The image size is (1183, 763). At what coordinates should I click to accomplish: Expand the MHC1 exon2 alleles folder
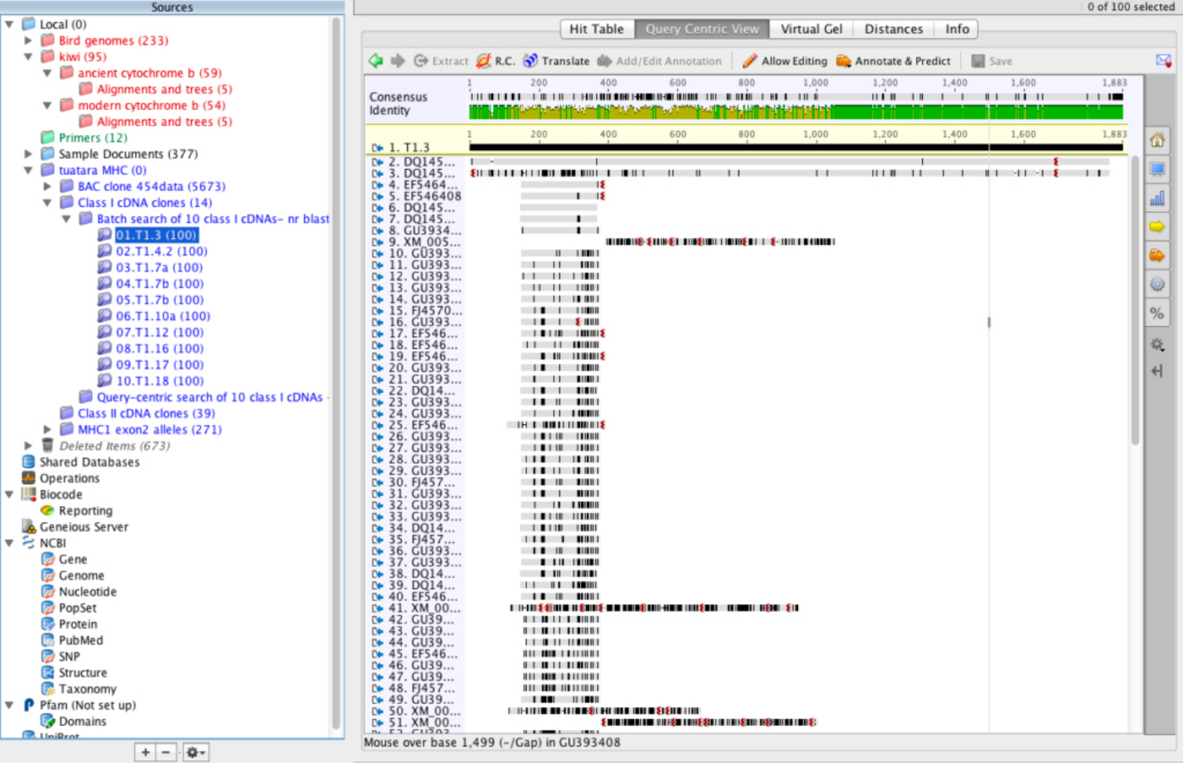coord(47,429)
